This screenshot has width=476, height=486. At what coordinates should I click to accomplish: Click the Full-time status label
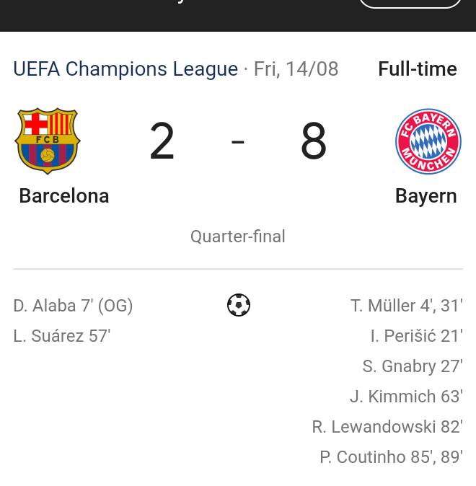click(x=417, y=69)
